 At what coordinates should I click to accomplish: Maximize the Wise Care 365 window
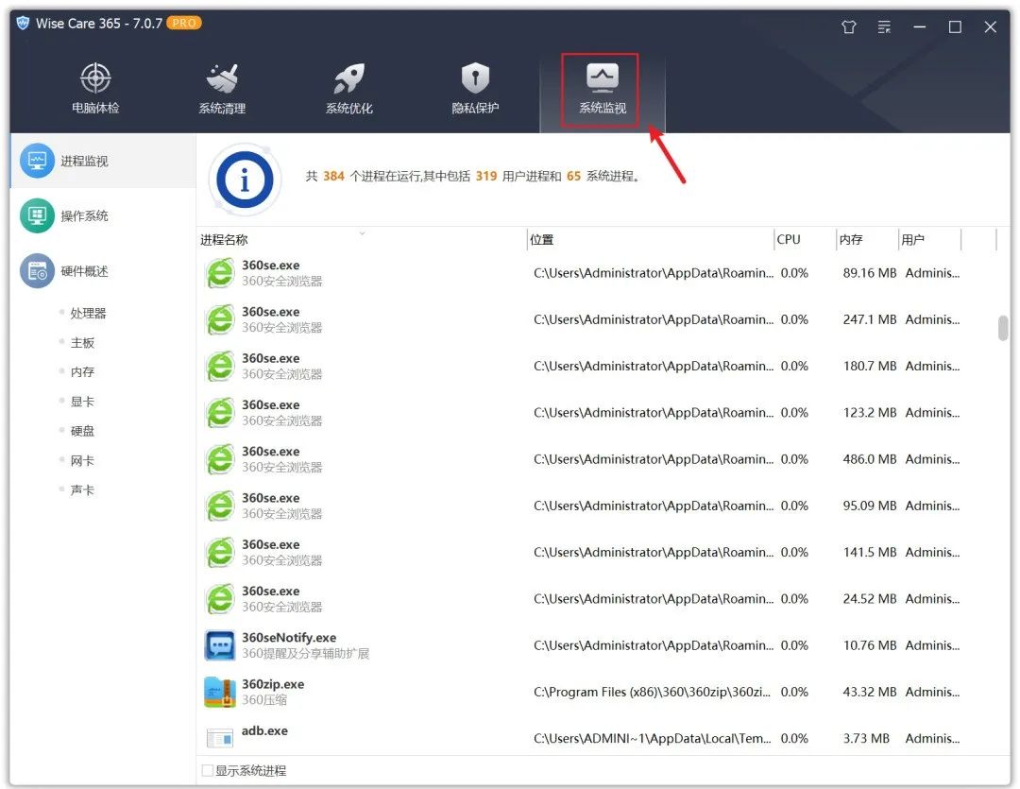click(x=955, y=26)
